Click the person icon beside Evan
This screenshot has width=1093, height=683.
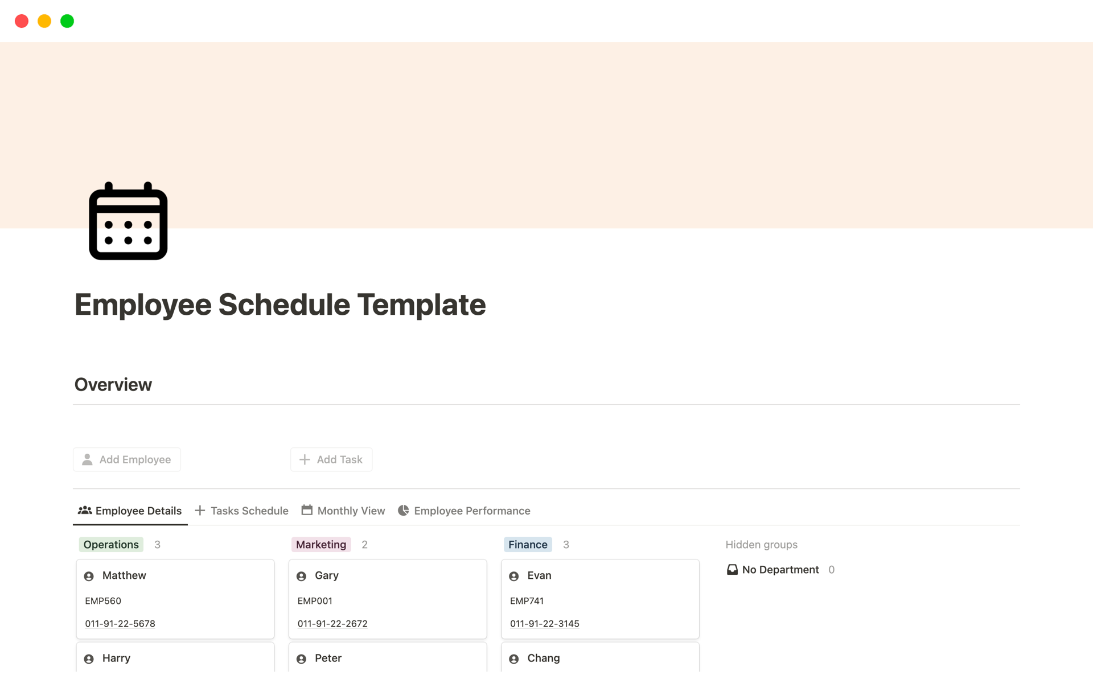(x=513, y=576)
